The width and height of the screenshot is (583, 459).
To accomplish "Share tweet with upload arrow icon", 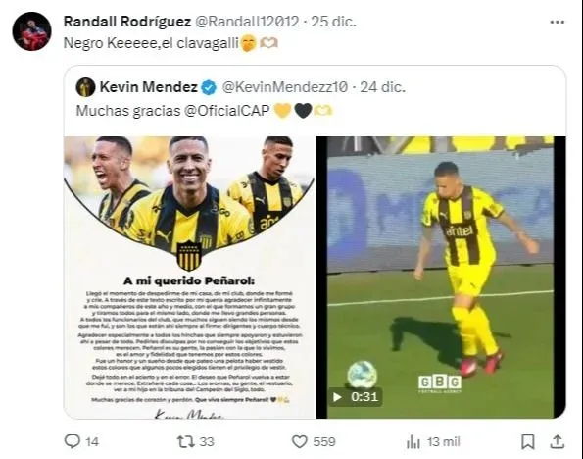I will click(558, 441).
